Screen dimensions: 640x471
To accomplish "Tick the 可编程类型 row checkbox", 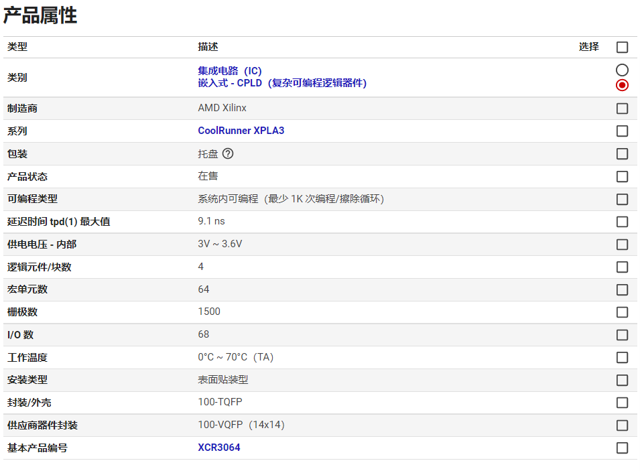I will pyautogui.click(x=622, y=199).
